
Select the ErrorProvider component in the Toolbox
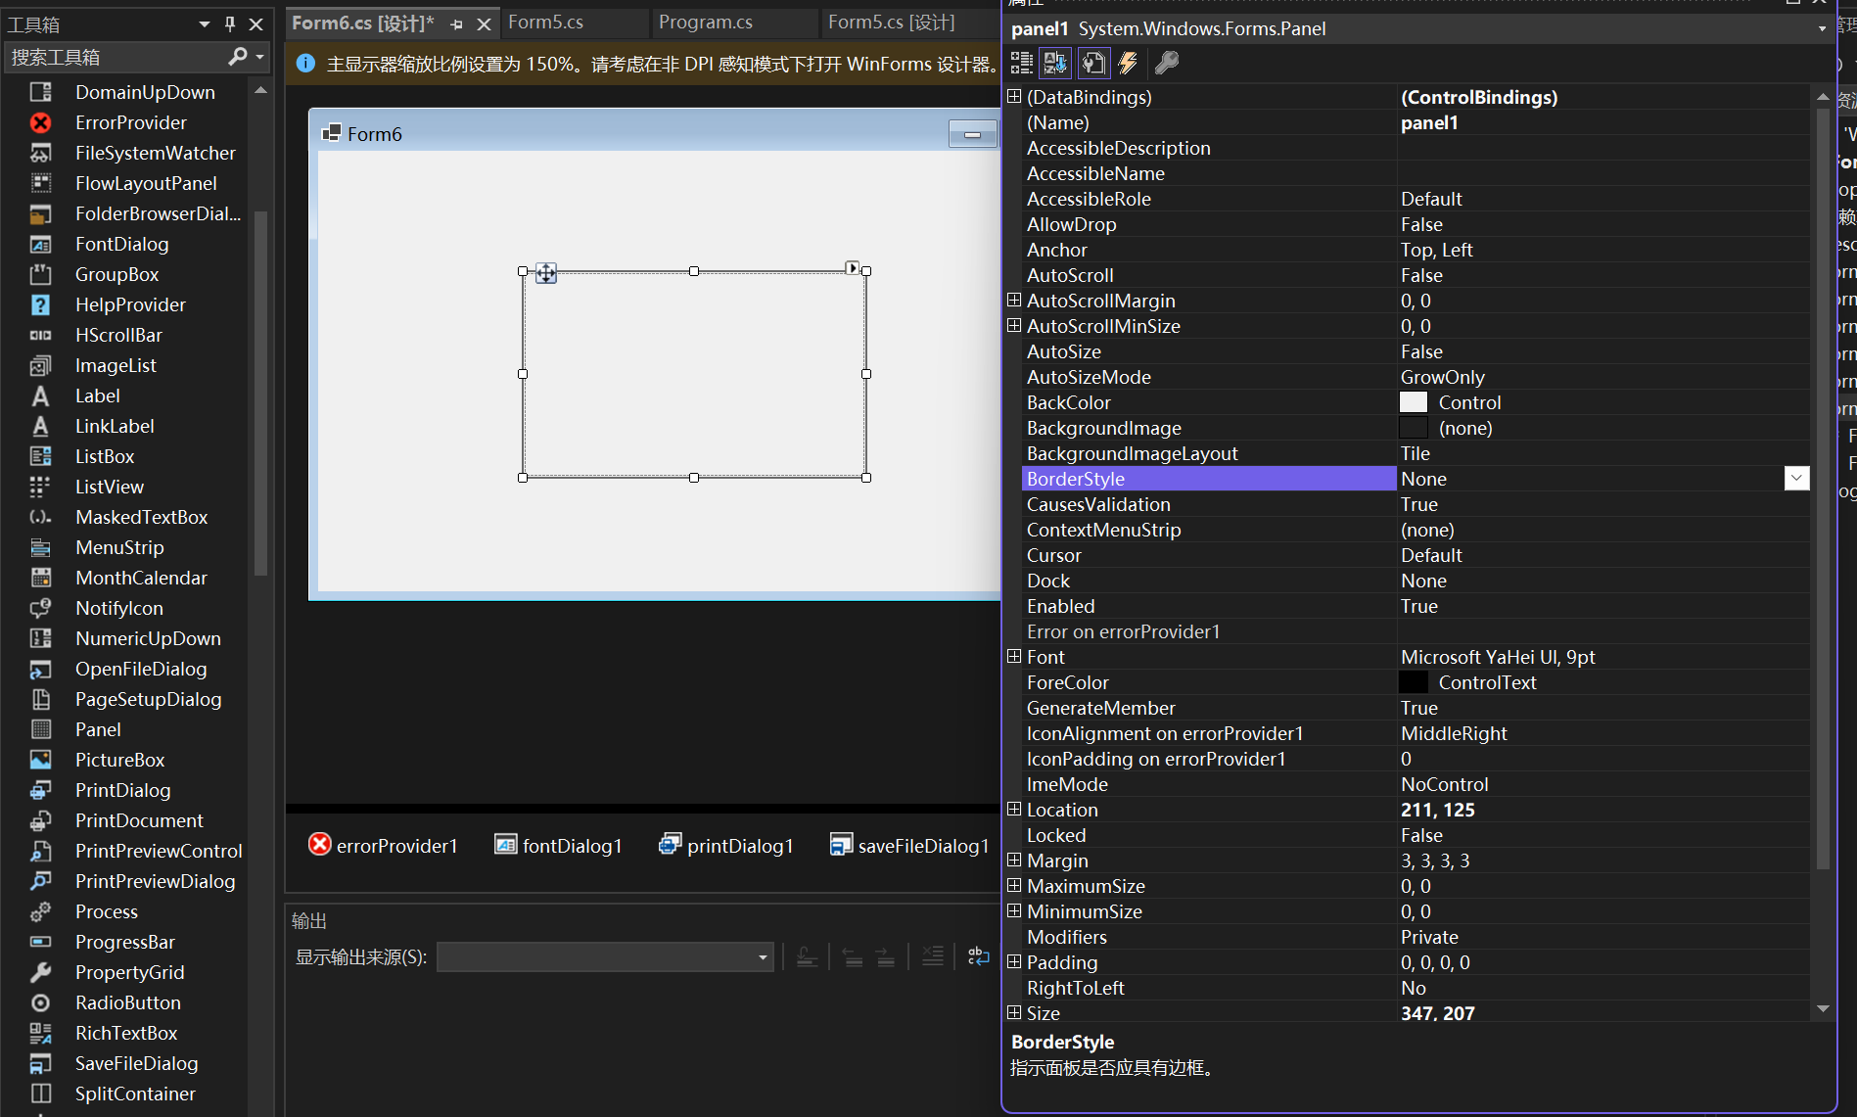(x=130, y=122)
